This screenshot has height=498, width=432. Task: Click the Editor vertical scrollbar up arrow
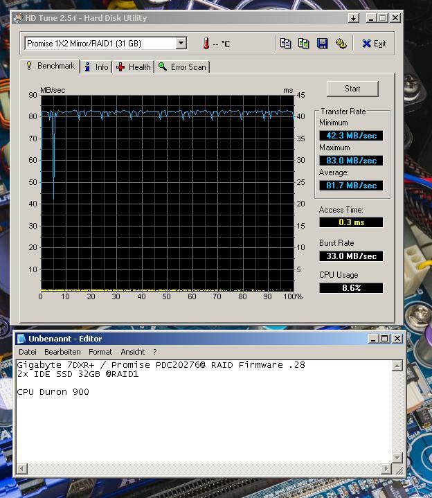point(397,366)
